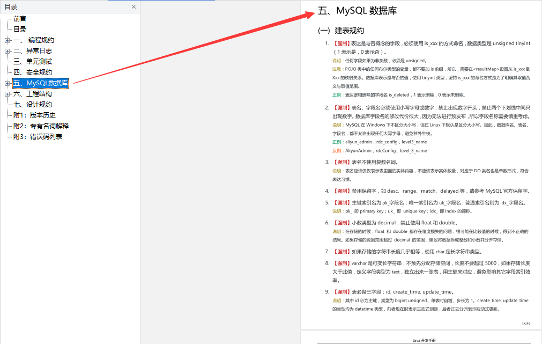This screenshot has width=542, height=344.
Task: Click rule 4 about 禁用保留字
Action: pyautogui.click(x=432, y=191)
